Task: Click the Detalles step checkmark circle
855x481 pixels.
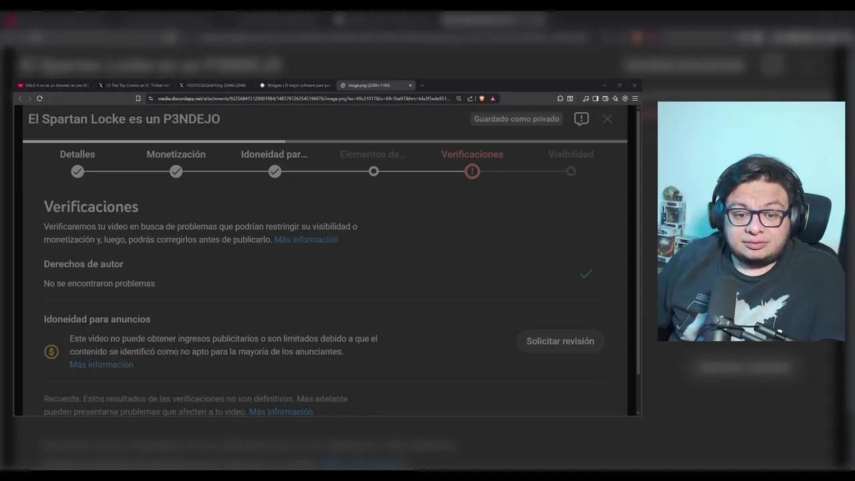Action: (x=77, y=172)
